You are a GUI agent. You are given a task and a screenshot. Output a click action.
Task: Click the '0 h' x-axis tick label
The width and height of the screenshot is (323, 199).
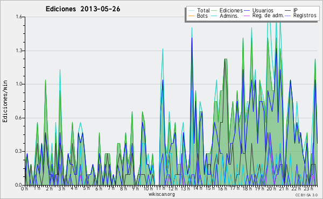point(25,189)
